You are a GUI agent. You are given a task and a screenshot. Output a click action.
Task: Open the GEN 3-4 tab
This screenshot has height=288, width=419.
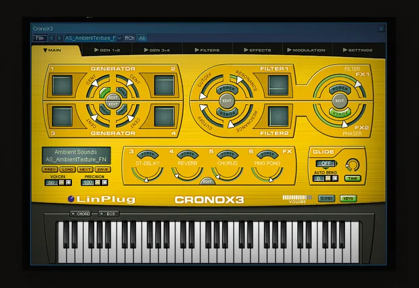[x=157, y=50]
